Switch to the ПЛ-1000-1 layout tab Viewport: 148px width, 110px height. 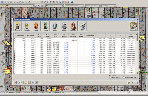(x=19, y=92)
